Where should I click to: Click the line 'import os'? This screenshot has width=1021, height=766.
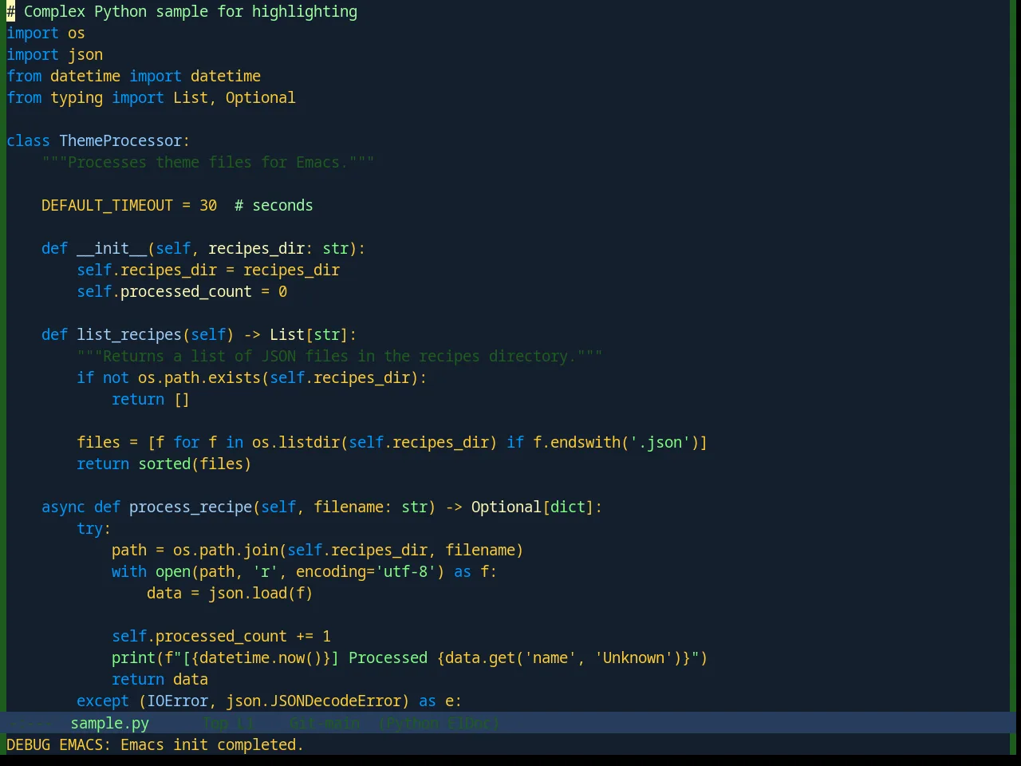pyautogui.click(x=45, y=34)
